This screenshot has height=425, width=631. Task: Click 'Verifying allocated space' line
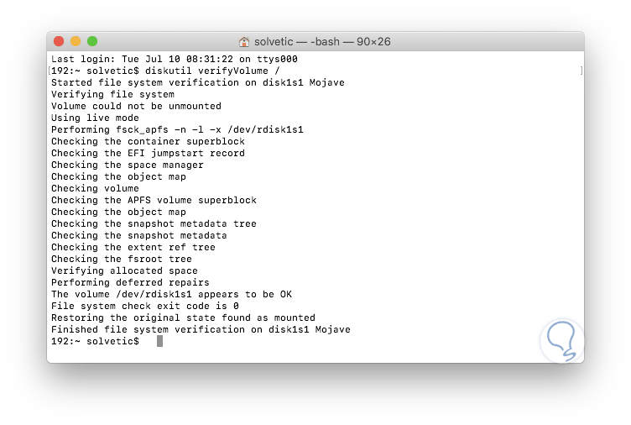124,271
